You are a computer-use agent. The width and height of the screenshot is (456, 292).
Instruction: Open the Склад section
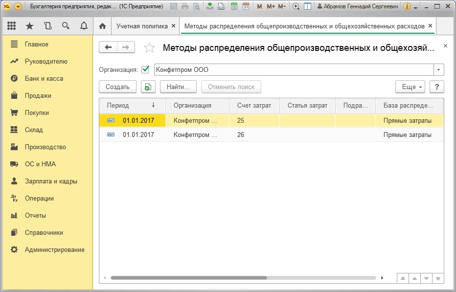click(x=47, y=130)
